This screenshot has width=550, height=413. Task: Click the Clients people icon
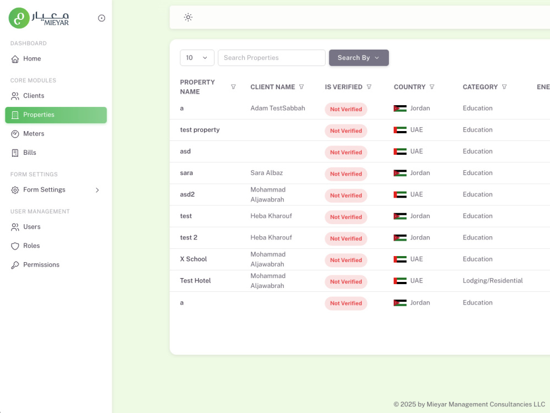(x=15, y=96)
